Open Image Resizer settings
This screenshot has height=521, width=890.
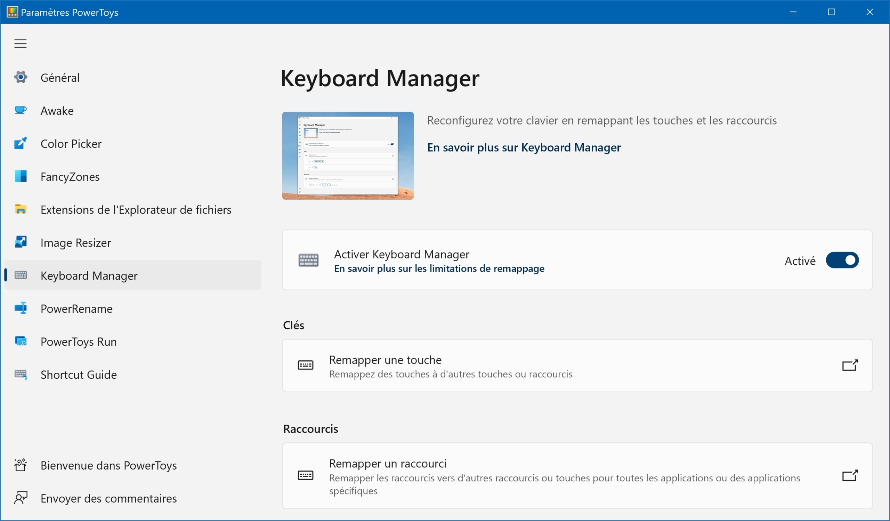pyautogui.click(x=133, y=242)
